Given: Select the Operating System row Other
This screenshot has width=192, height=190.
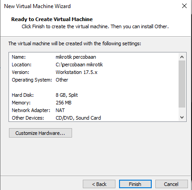Looking at the screenshot, I should click(x=94, y=80).
